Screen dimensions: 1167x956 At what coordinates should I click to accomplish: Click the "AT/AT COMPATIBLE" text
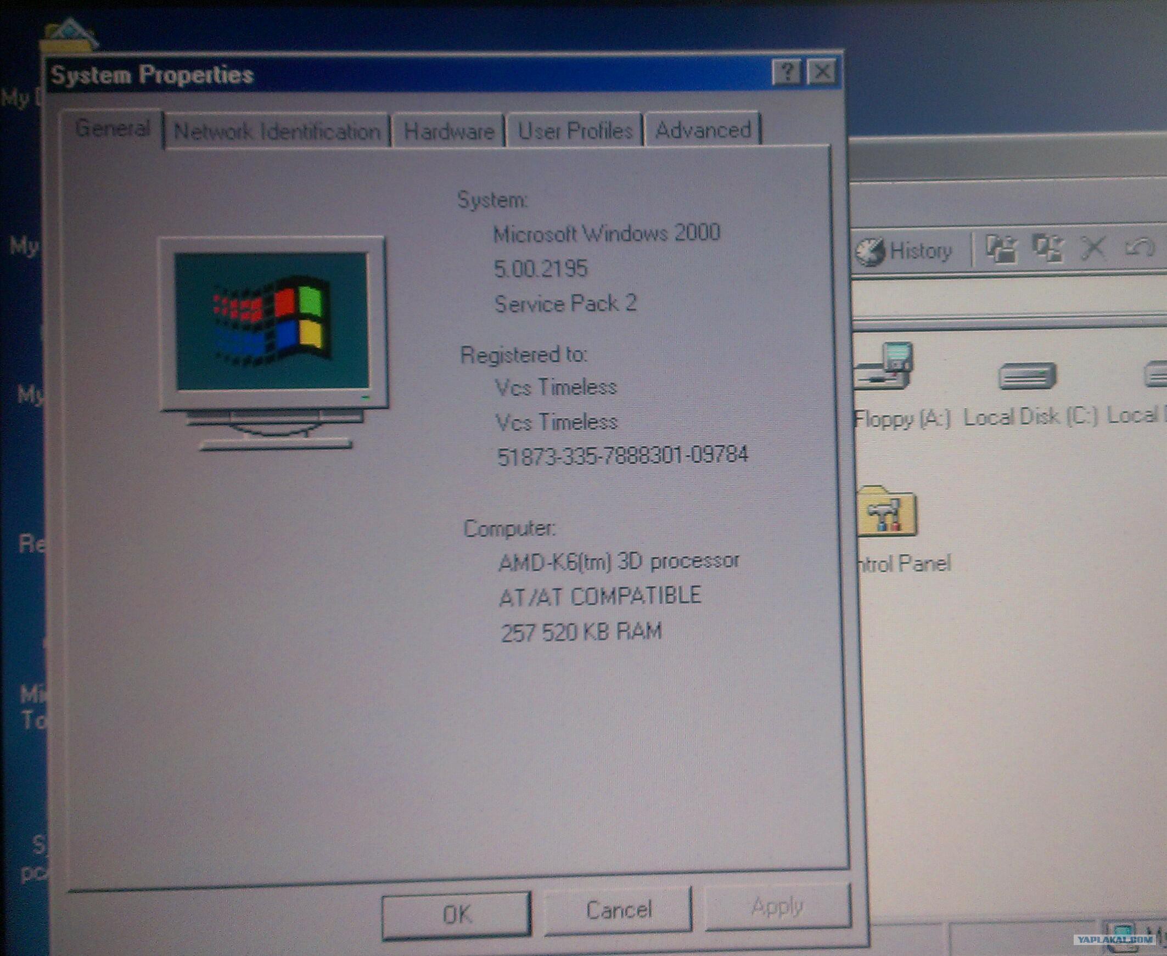click(600, 597)
